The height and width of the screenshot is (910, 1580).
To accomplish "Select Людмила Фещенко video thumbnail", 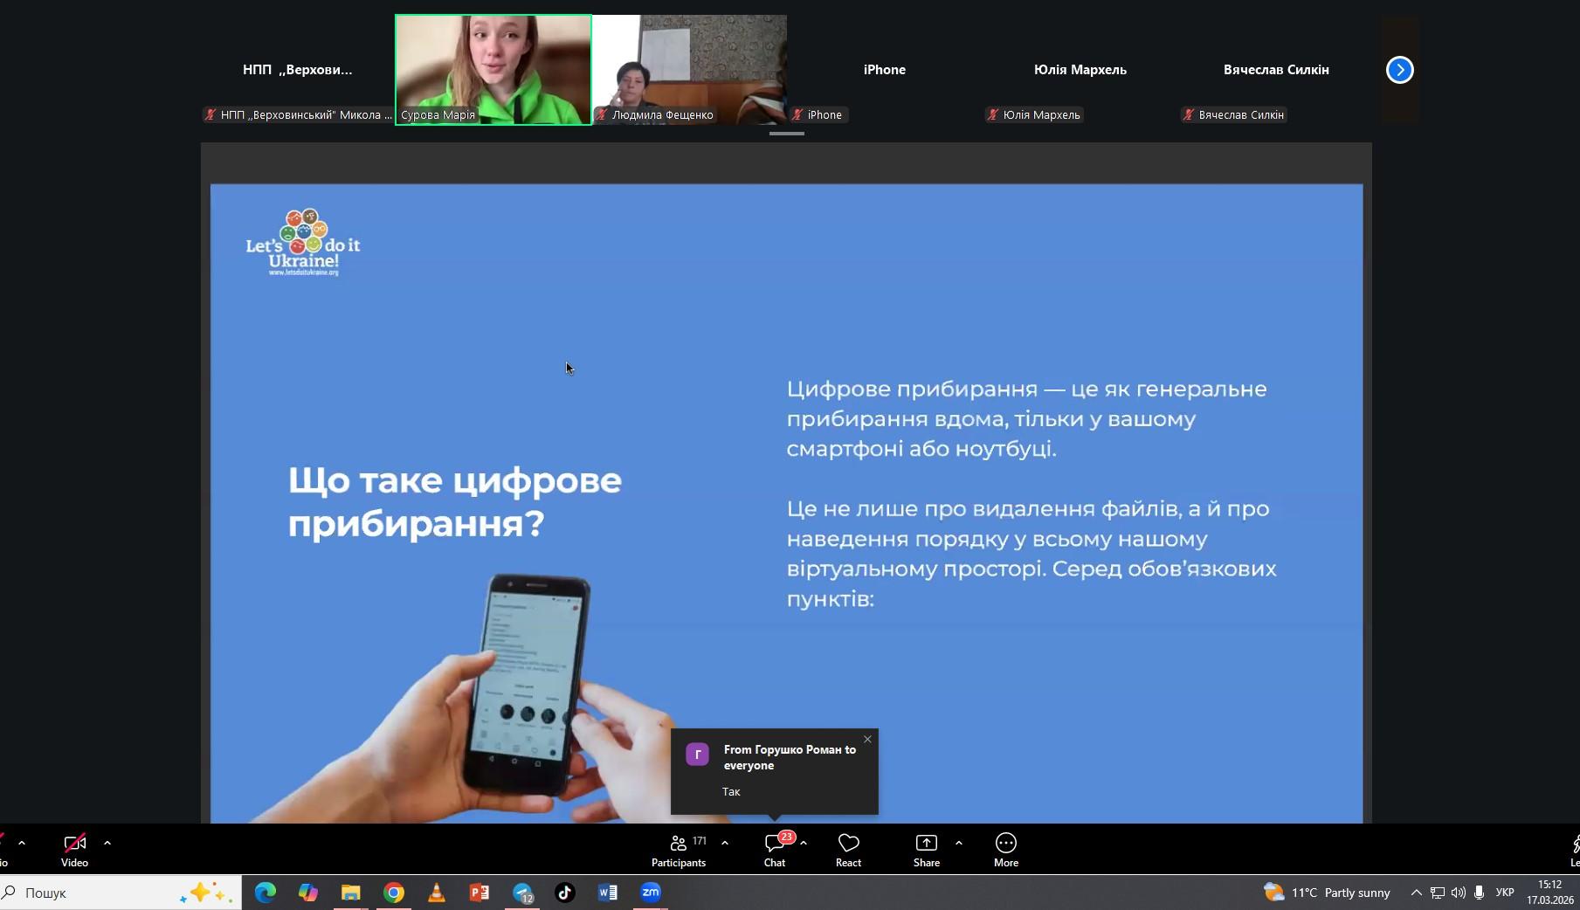I will [x=689, y=70].
